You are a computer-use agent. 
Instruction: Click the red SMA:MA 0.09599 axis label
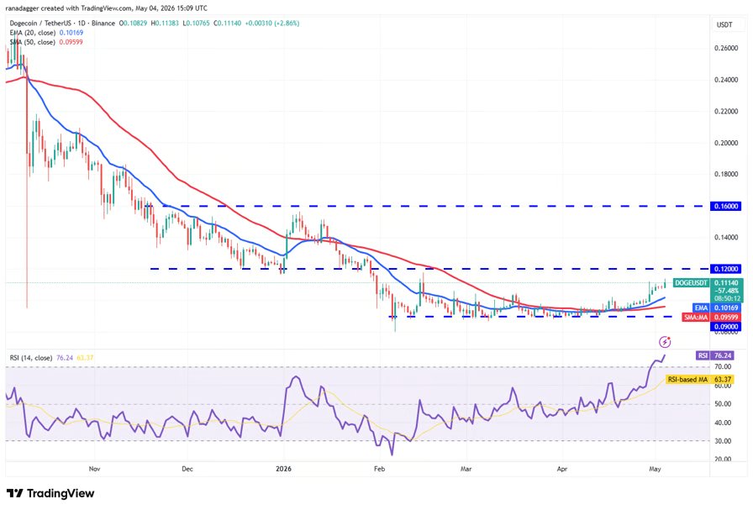click(712, 318)
